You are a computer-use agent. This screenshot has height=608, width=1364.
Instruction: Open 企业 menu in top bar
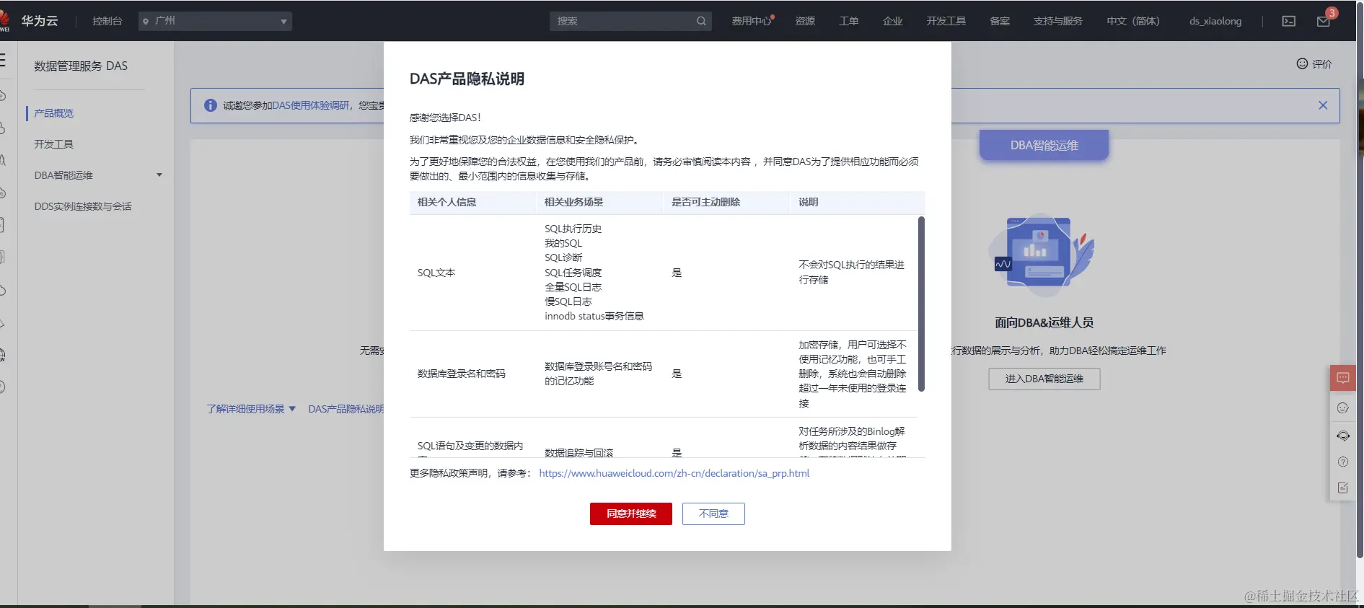click(893, 21)
